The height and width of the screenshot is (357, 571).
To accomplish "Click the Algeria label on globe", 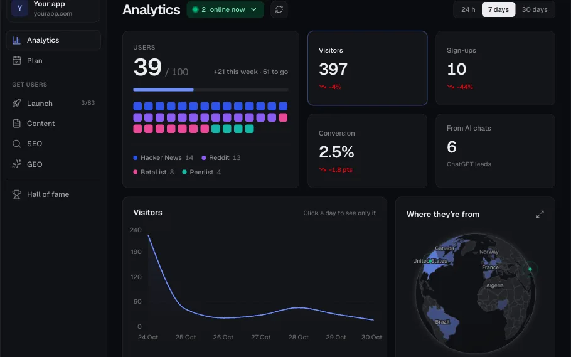I will click(x=495, y=285).
